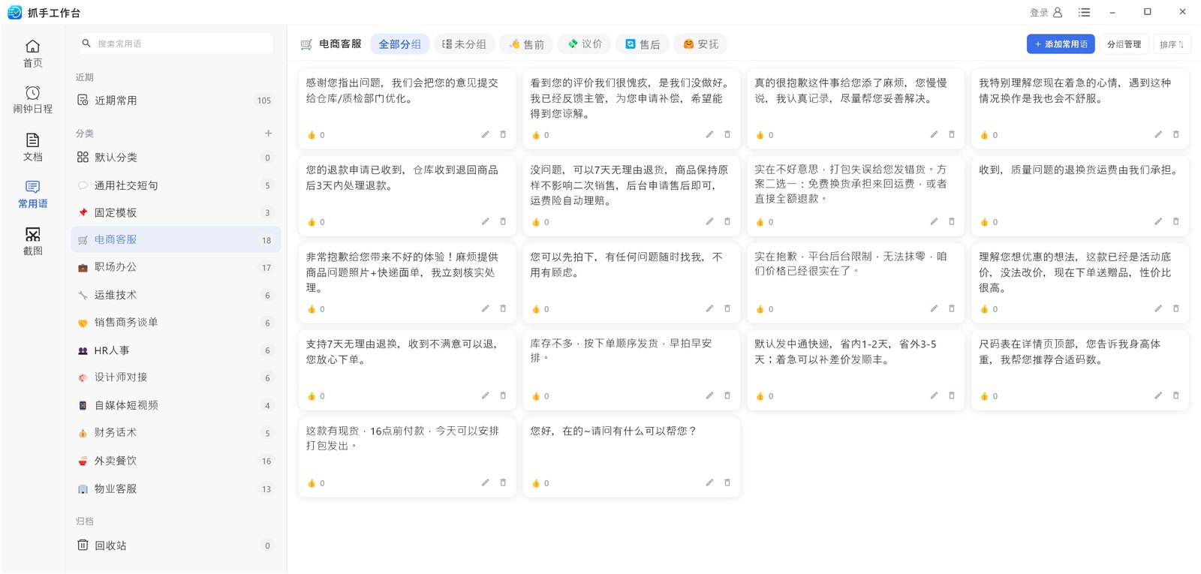Like the card 理解您想优惠的想法
1201x574 pixels.
pos(985,309)
